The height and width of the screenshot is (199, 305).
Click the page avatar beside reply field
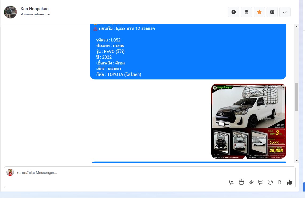tap(10, 173)
